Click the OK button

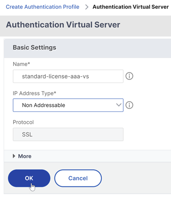(29, 178)
